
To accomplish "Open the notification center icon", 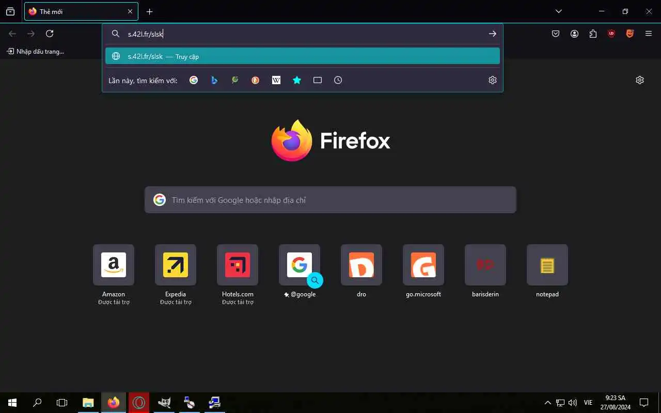I will tap(644, 403).
